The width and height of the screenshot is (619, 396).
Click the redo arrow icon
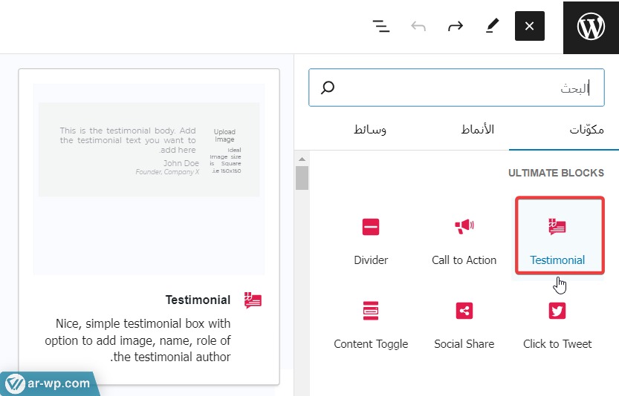coord(455,27)
